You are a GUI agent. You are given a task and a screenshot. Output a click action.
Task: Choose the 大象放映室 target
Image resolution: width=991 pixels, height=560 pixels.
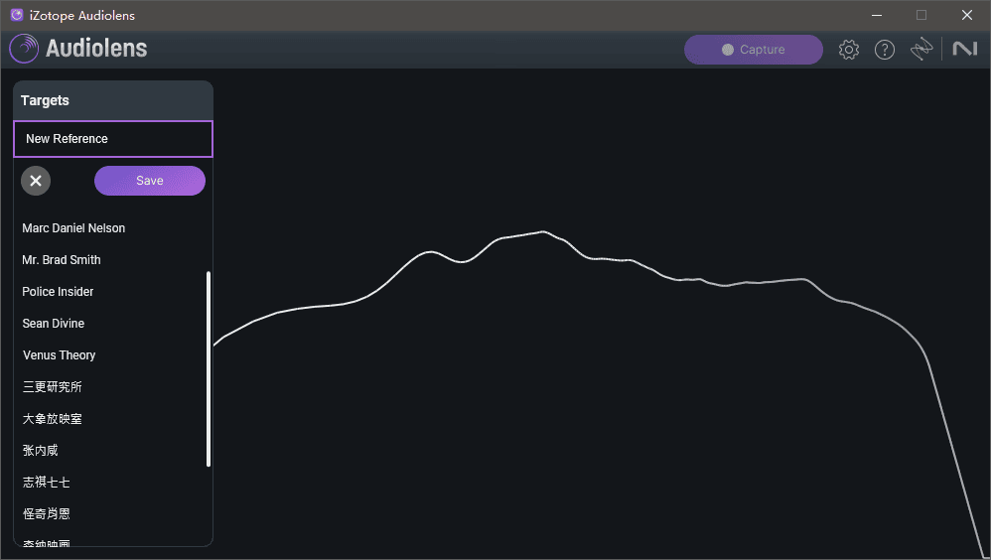pos(52,418)
